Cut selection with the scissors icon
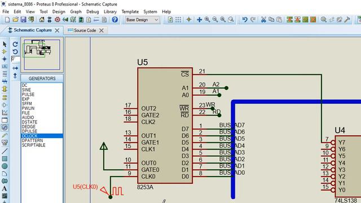361x203 pixels. coord(263,20)
